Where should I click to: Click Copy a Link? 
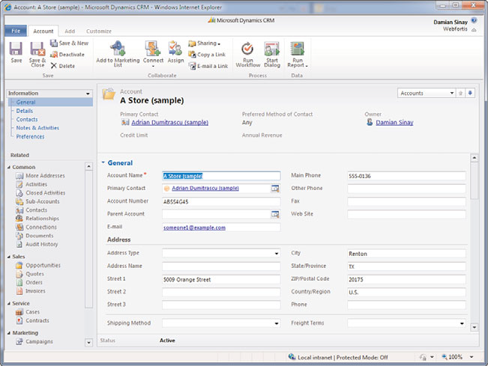coord(207,55)
